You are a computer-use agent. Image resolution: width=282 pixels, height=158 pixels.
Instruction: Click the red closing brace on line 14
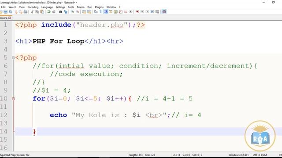pos(34,132)
